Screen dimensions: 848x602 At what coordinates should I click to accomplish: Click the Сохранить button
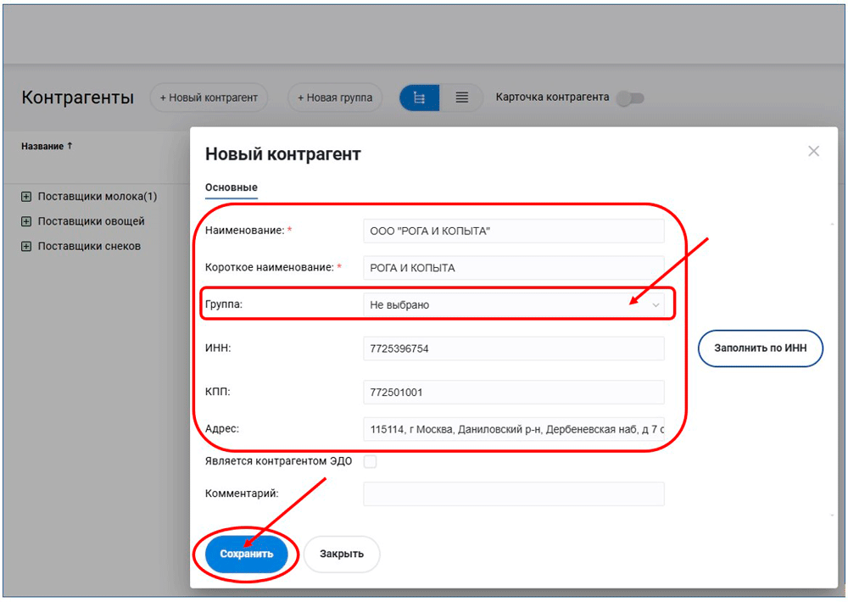pos(247,554)
